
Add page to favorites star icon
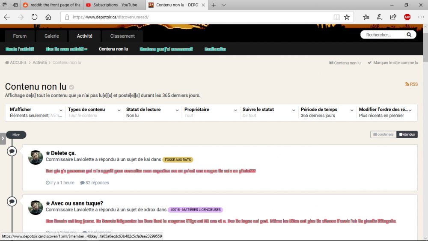point(347,17)
